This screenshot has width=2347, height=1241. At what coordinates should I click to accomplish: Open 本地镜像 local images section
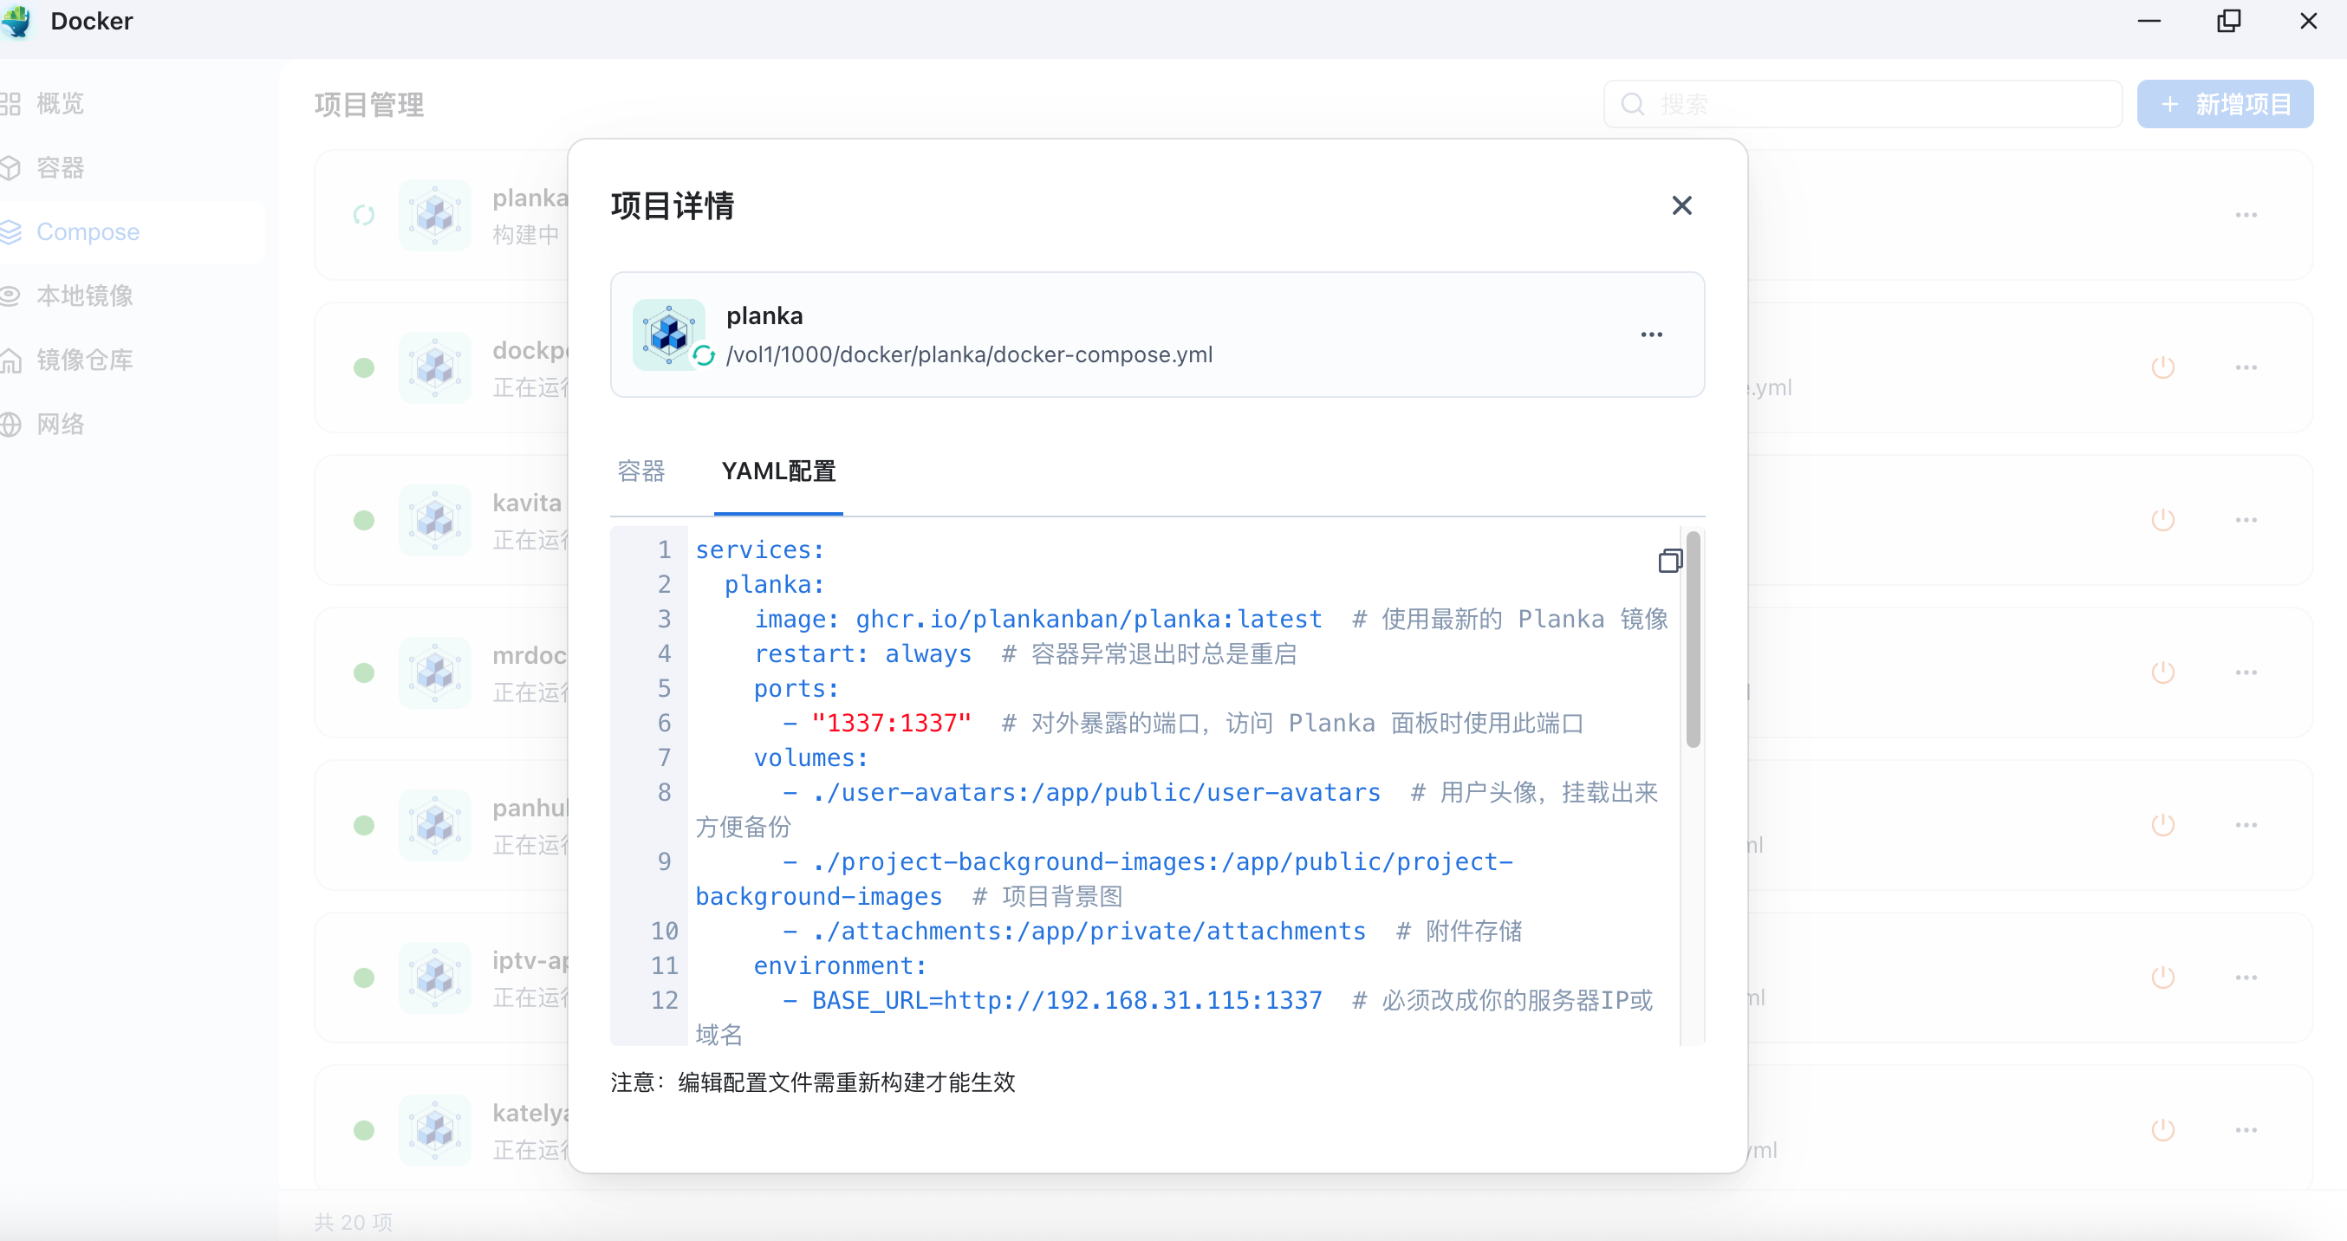(84, 296)
